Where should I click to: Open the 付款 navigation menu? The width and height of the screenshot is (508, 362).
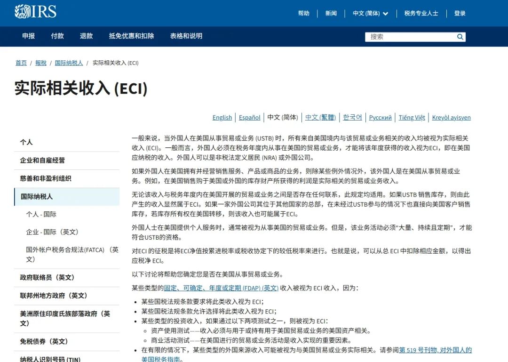pos(57,36)
